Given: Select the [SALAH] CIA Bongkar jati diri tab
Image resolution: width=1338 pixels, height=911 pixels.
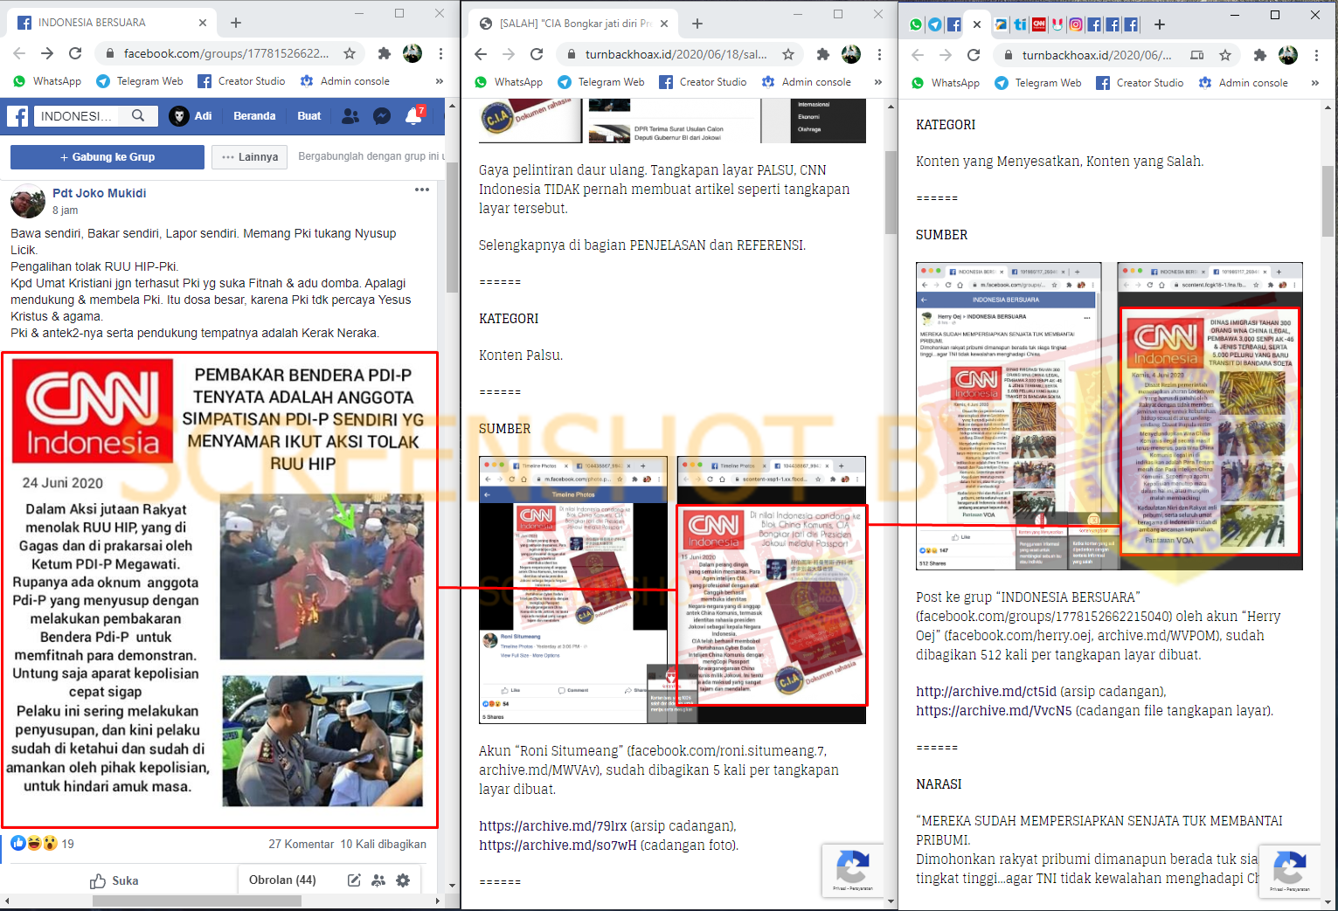Looking at the screenshot, I should [574, 24].
